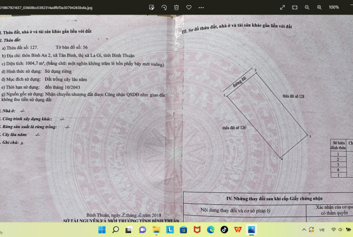Launch Microsoft Edge from taskbar
The width and height of the screenshot is (353, 237).
tap(211, 230)
